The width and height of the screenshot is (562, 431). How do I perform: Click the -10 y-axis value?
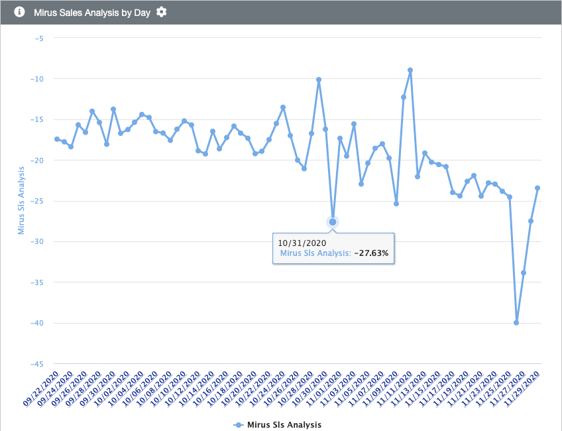37,79
